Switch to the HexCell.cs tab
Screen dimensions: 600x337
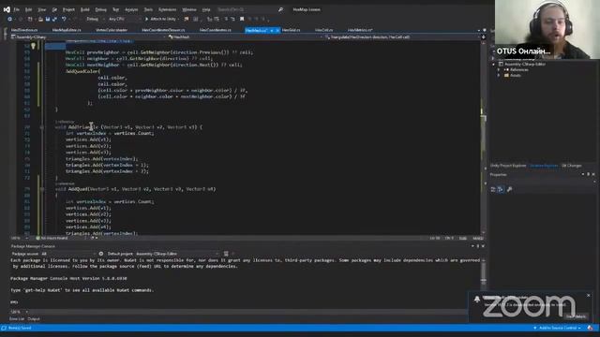pos(323,30)
